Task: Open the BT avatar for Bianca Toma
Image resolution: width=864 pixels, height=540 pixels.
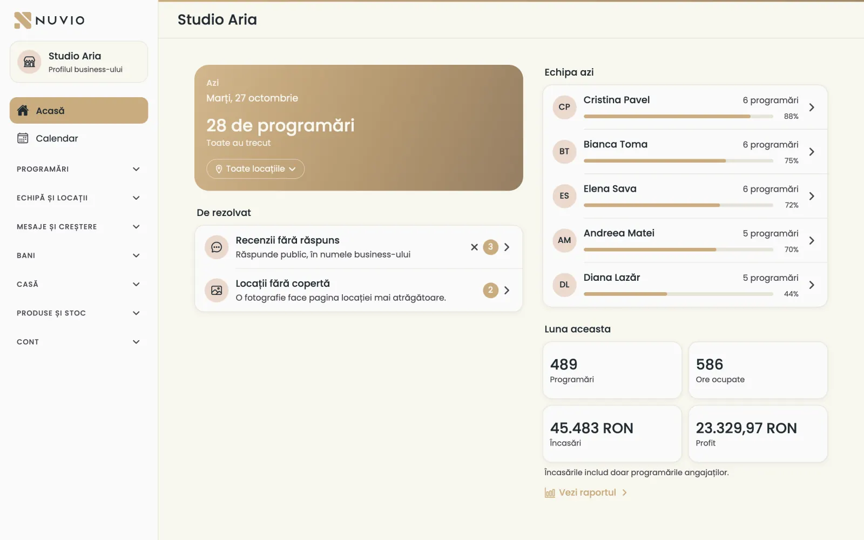Action: tap(564, 152)
